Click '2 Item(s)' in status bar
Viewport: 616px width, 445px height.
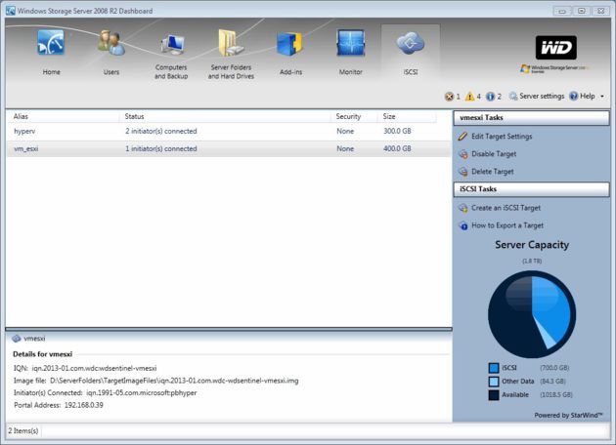23,431
